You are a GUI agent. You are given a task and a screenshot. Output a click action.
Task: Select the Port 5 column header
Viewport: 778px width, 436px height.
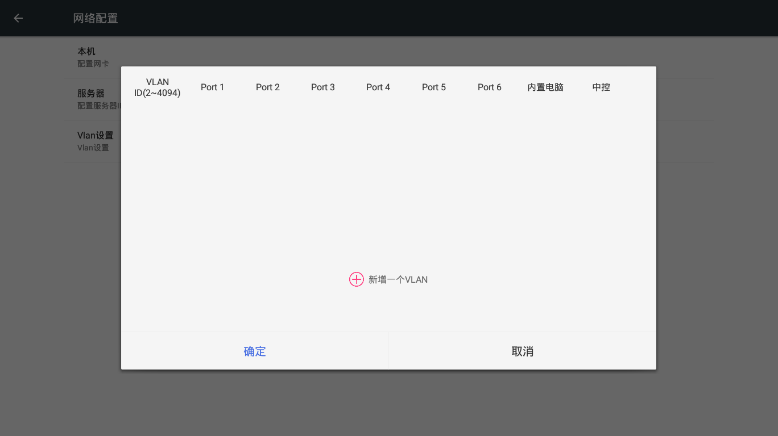coord(434,87)
